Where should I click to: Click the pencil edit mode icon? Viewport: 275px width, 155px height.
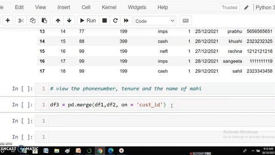246,8
